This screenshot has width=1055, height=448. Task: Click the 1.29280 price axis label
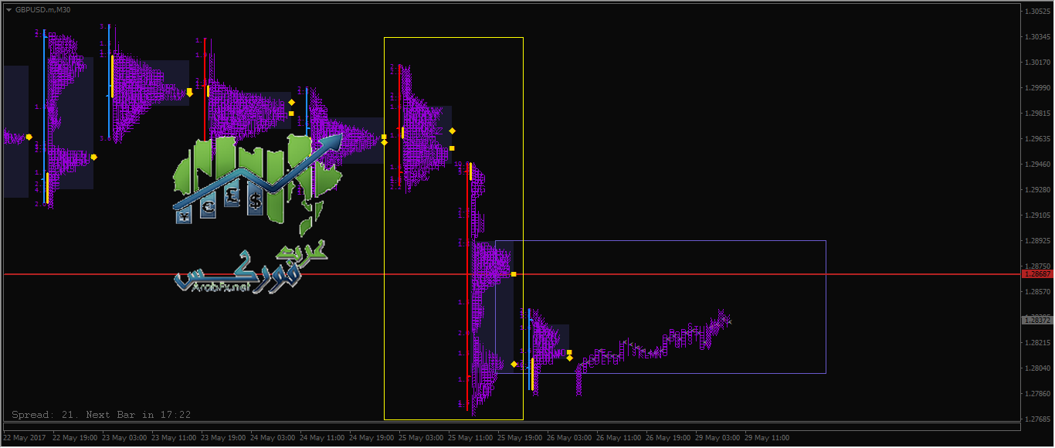(x=1037, y=190)
